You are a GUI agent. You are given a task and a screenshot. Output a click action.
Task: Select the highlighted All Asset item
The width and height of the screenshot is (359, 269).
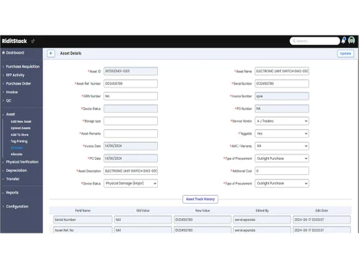click(x=17, y=148)
